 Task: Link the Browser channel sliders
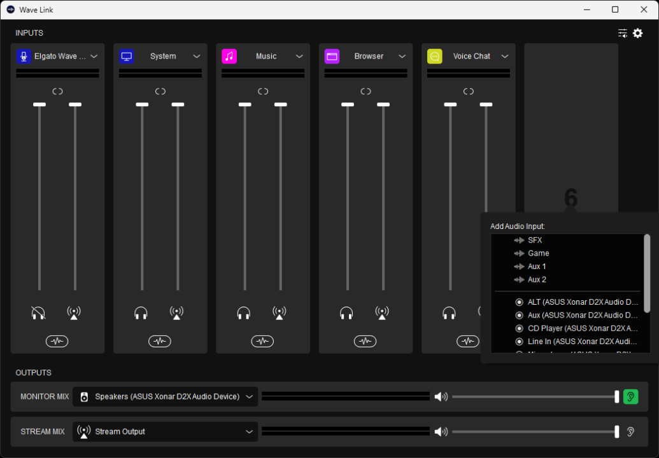click(365, 92)
